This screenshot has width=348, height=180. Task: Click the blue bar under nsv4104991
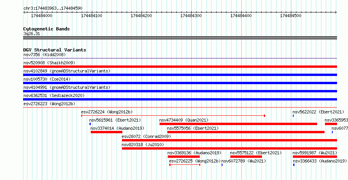click(x=180, y=91)
